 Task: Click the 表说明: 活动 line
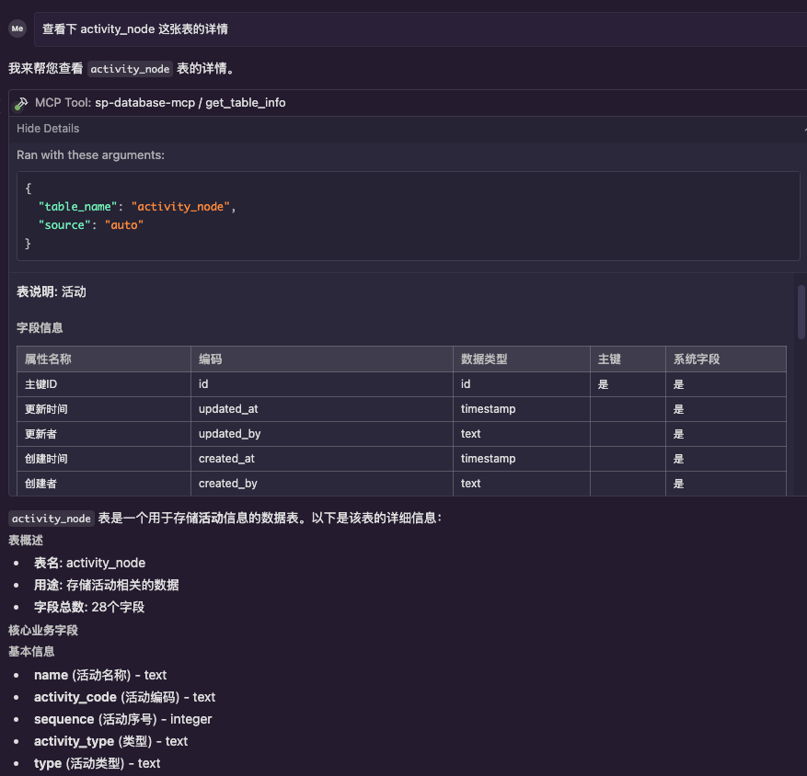(x=52, y=292)
